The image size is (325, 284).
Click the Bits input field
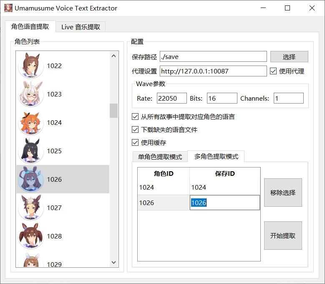pos(222,98)
